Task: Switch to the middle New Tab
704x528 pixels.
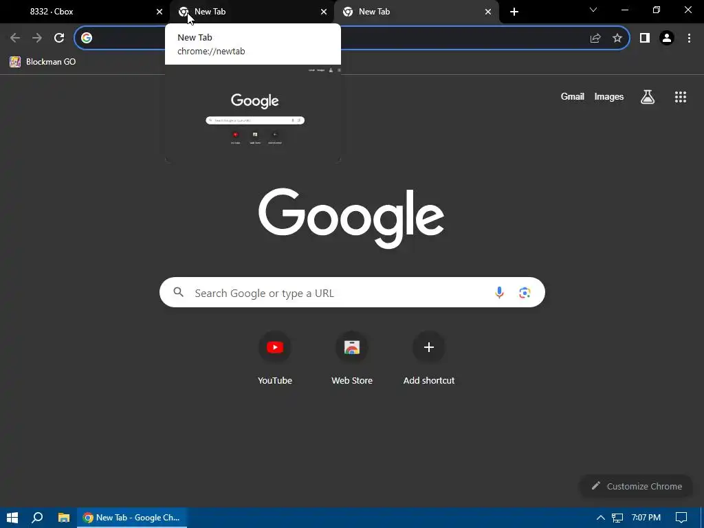Action: click(252, 12)
